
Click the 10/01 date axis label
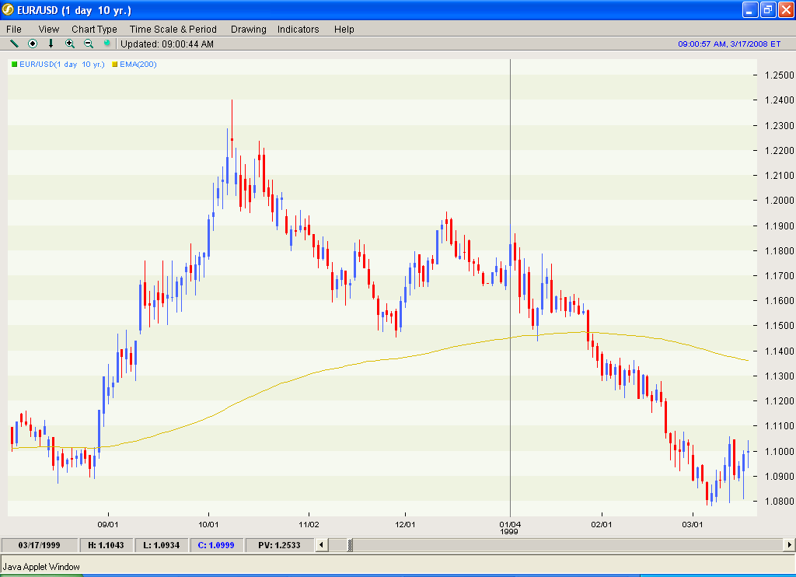coord(208,525)
